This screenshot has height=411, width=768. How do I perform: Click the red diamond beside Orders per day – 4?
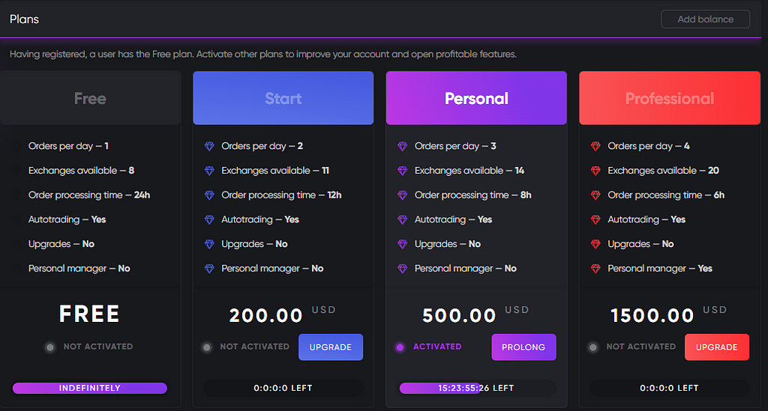coord(595,146)
